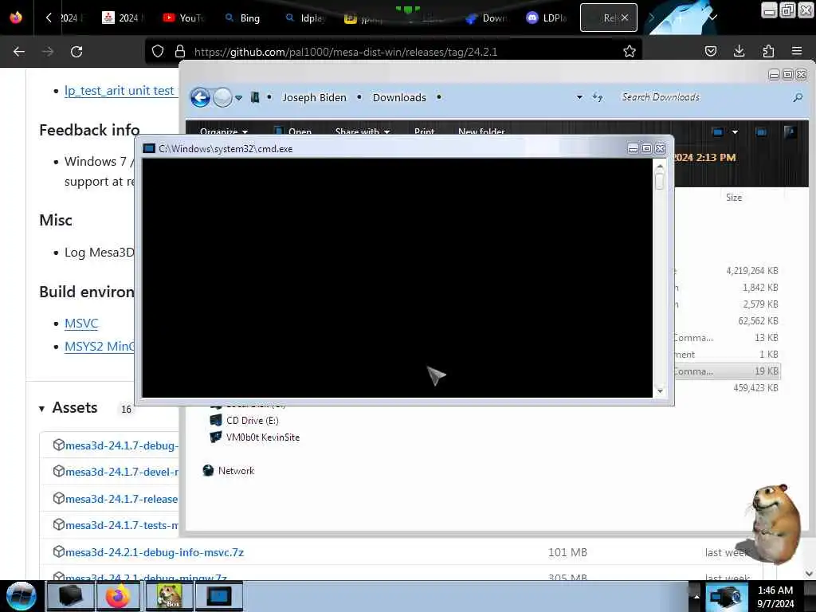Open the Organize menu
816x612 pixels.
(224, 131)
